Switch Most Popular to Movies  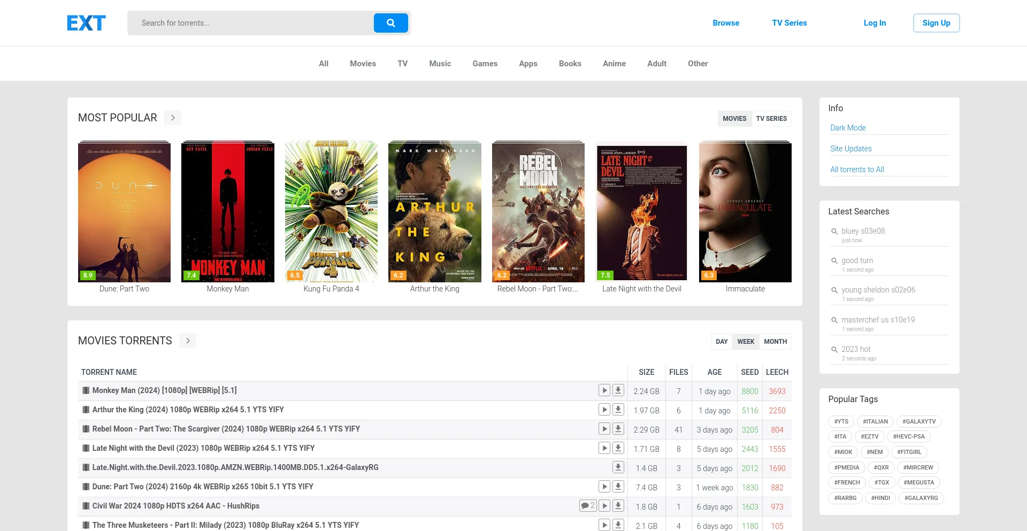(x=734, y=119)
